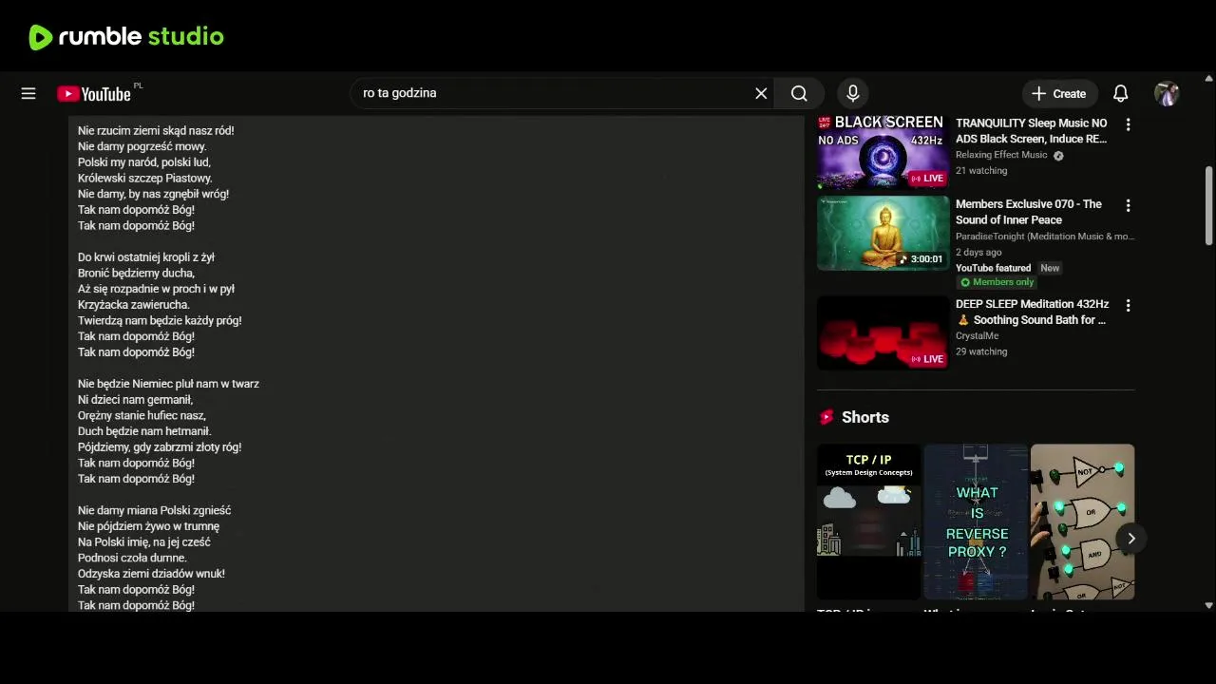Viewport: 1216px width, 684px height.
Task: Click the "2 days ago" text
Action: pos(978,252)
